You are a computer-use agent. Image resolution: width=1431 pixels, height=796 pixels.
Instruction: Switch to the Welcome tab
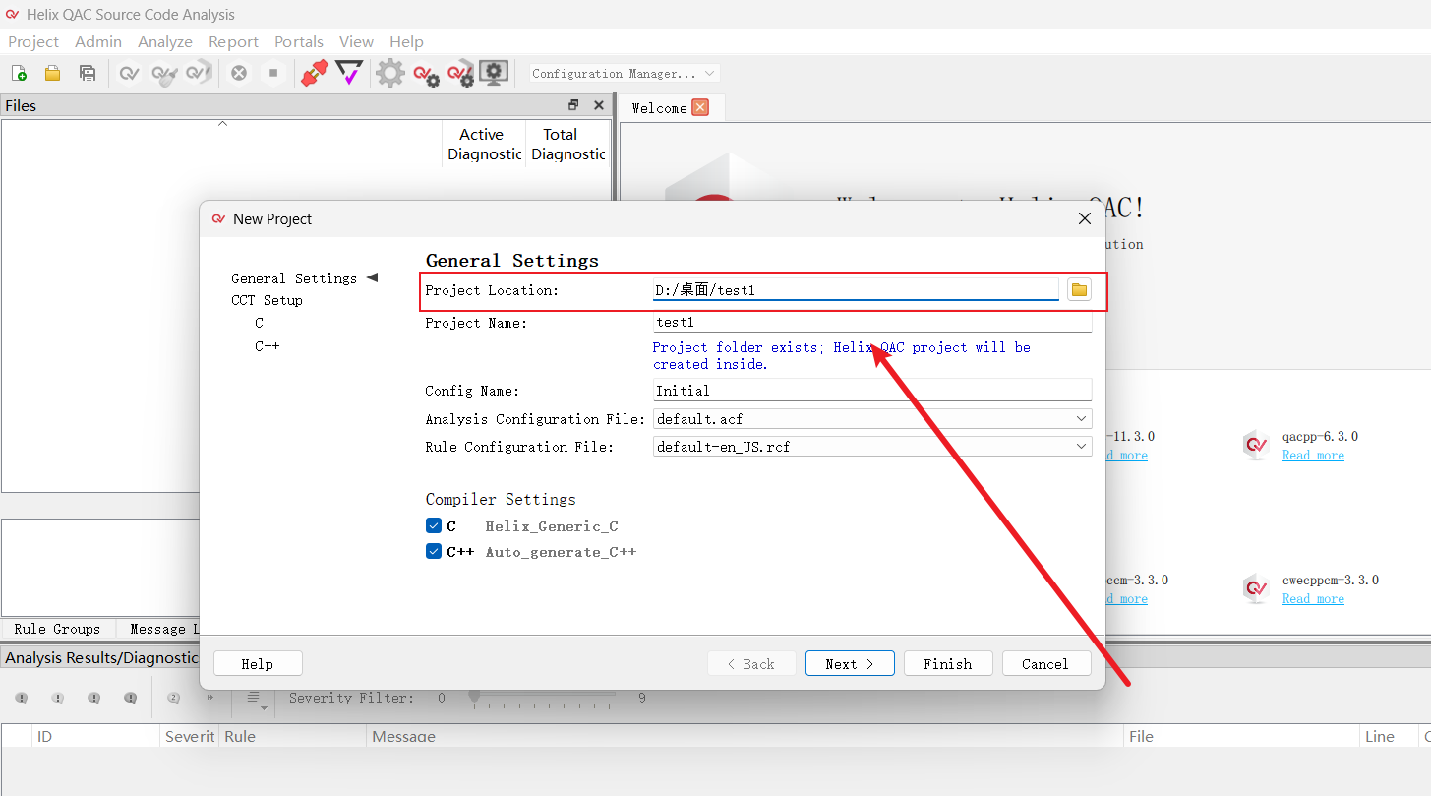click(x=659, y=108)
